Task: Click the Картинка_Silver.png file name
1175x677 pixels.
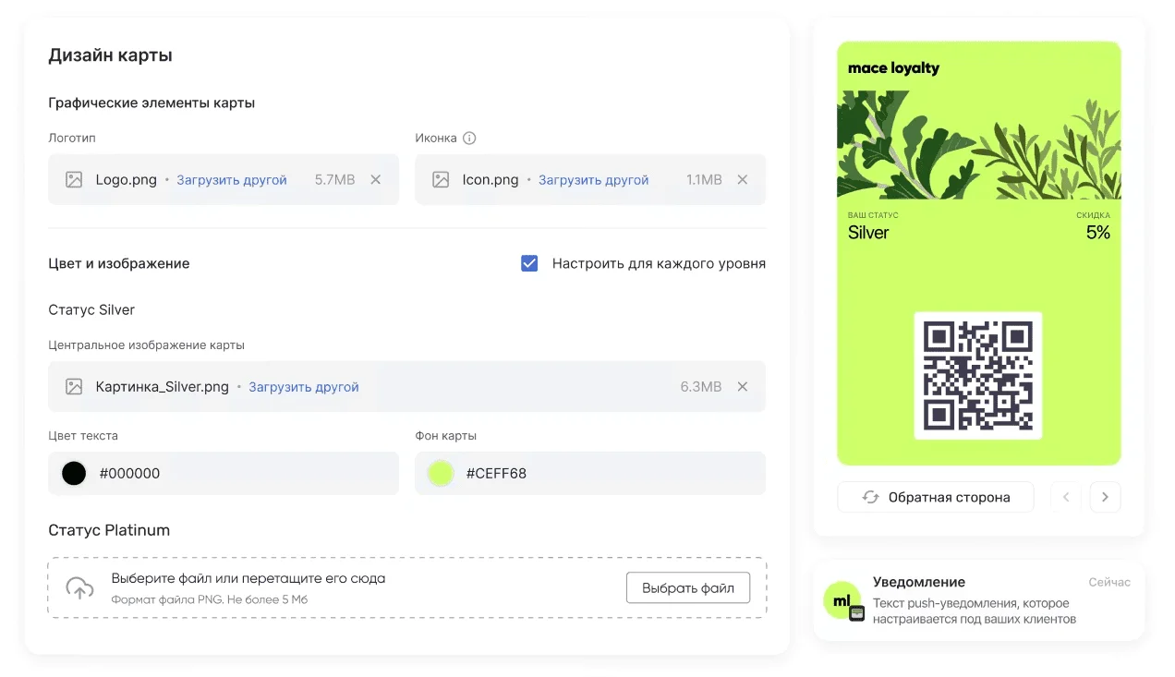Action: (x=163, y=387)
